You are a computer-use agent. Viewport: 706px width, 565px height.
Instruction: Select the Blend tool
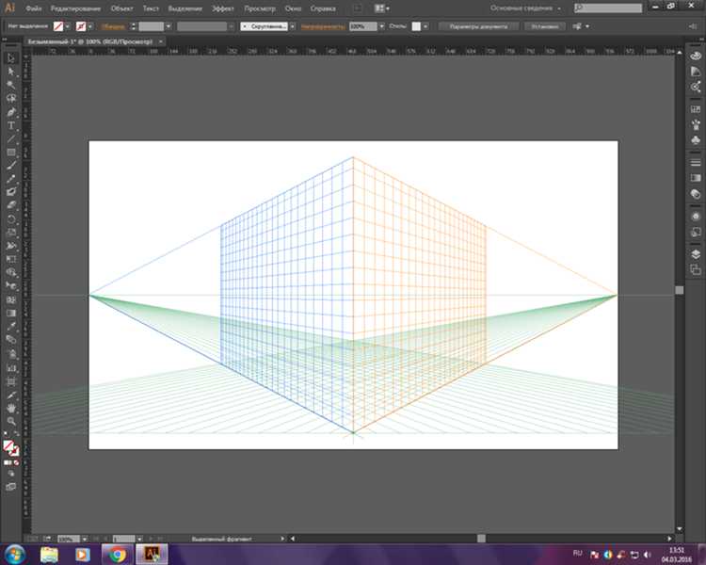pyautogui.click(x=11, y=340)
